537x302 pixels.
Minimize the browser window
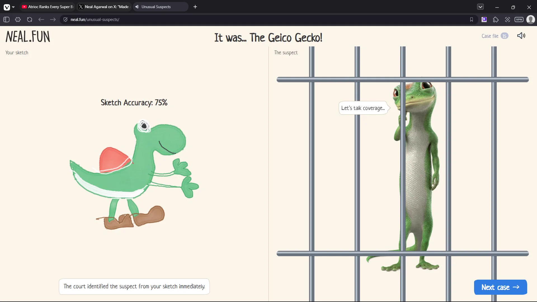[x=497, y=7]
